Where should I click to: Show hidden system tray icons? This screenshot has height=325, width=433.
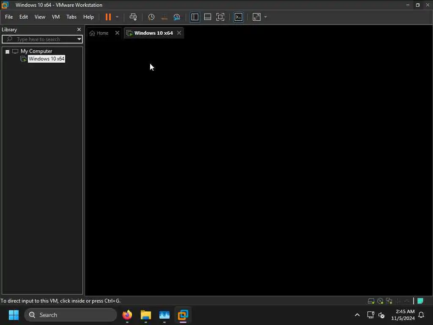(357, 315)
